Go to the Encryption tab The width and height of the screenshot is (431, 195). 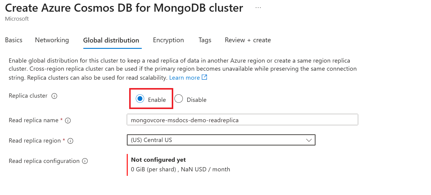coord(168,40)
